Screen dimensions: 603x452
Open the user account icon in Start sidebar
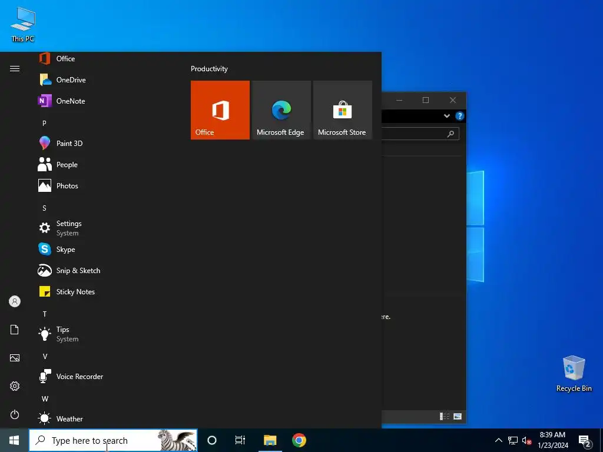(x=15, y=301)
